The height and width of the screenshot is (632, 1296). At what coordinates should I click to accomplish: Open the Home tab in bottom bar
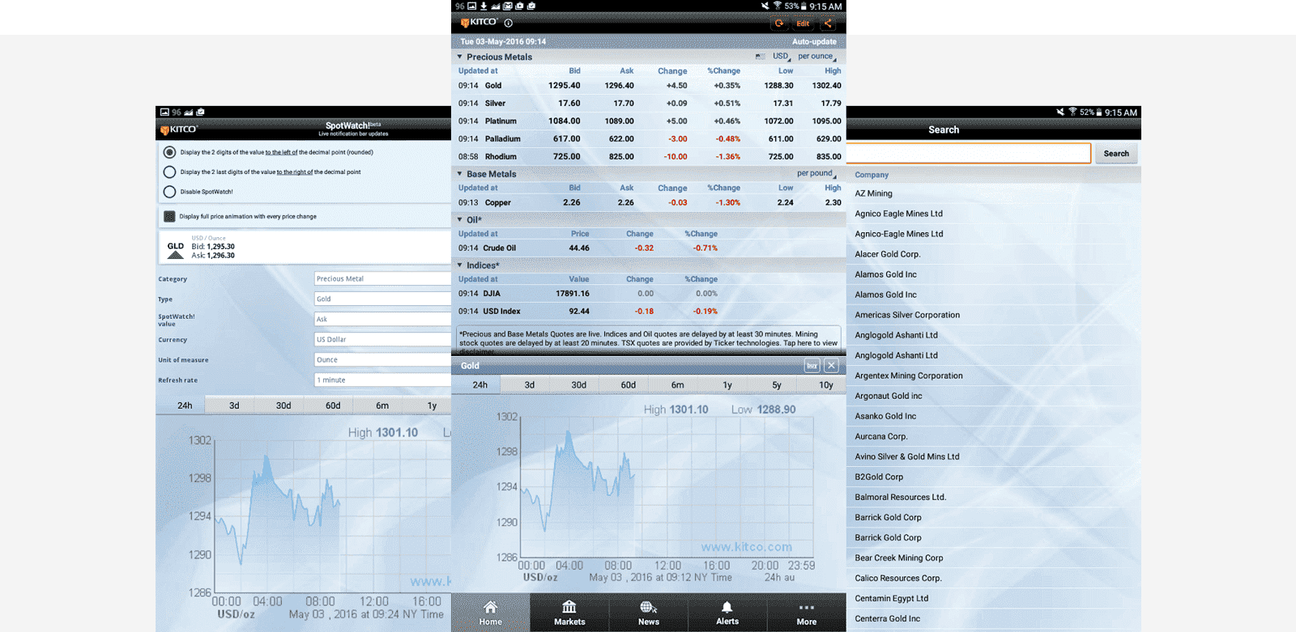coord(490,613)
